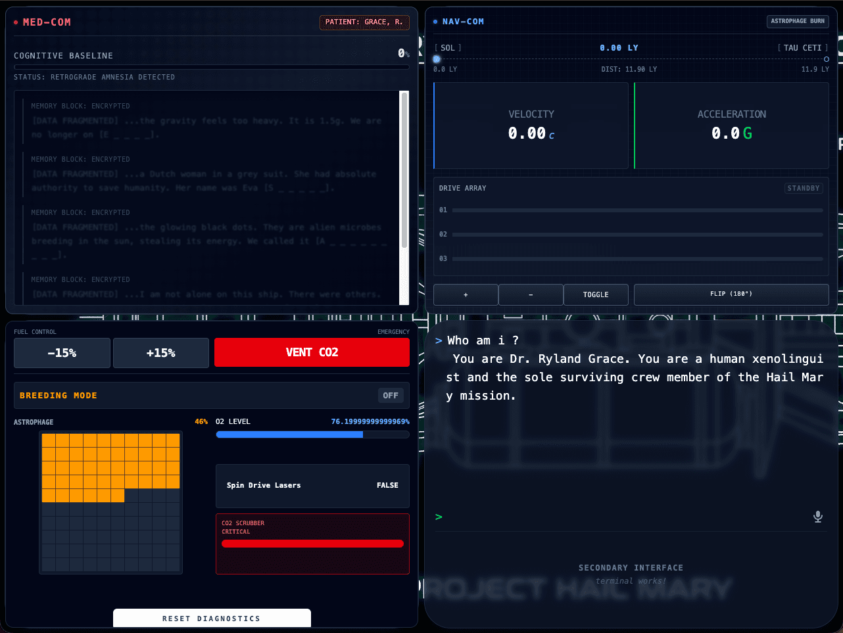843x633 pixels.
Task: Click the STANDBY drive status label
Action: coord(804,188)
